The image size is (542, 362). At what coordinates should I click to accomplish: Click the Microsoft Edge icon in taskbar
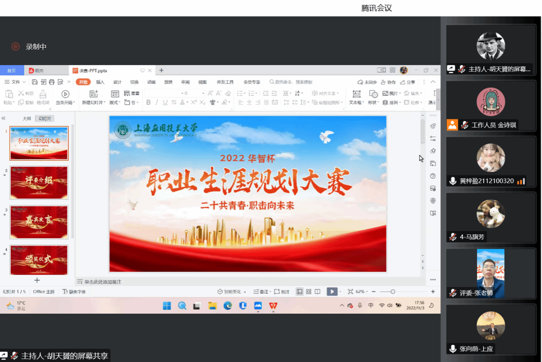click(x=228, y=306)
